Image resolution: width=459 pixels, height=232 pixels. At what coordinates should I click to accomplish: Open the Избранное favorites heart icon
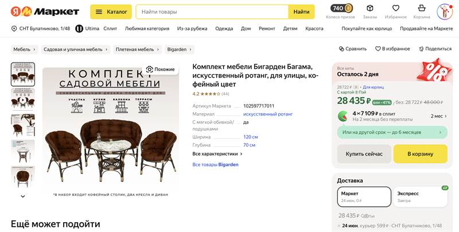396,8
